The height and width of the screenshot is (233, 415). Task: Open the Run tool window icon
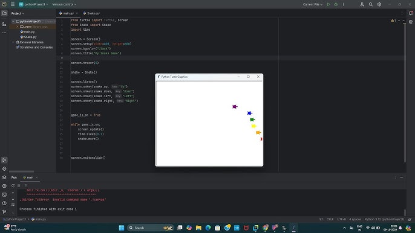point(4,160)
